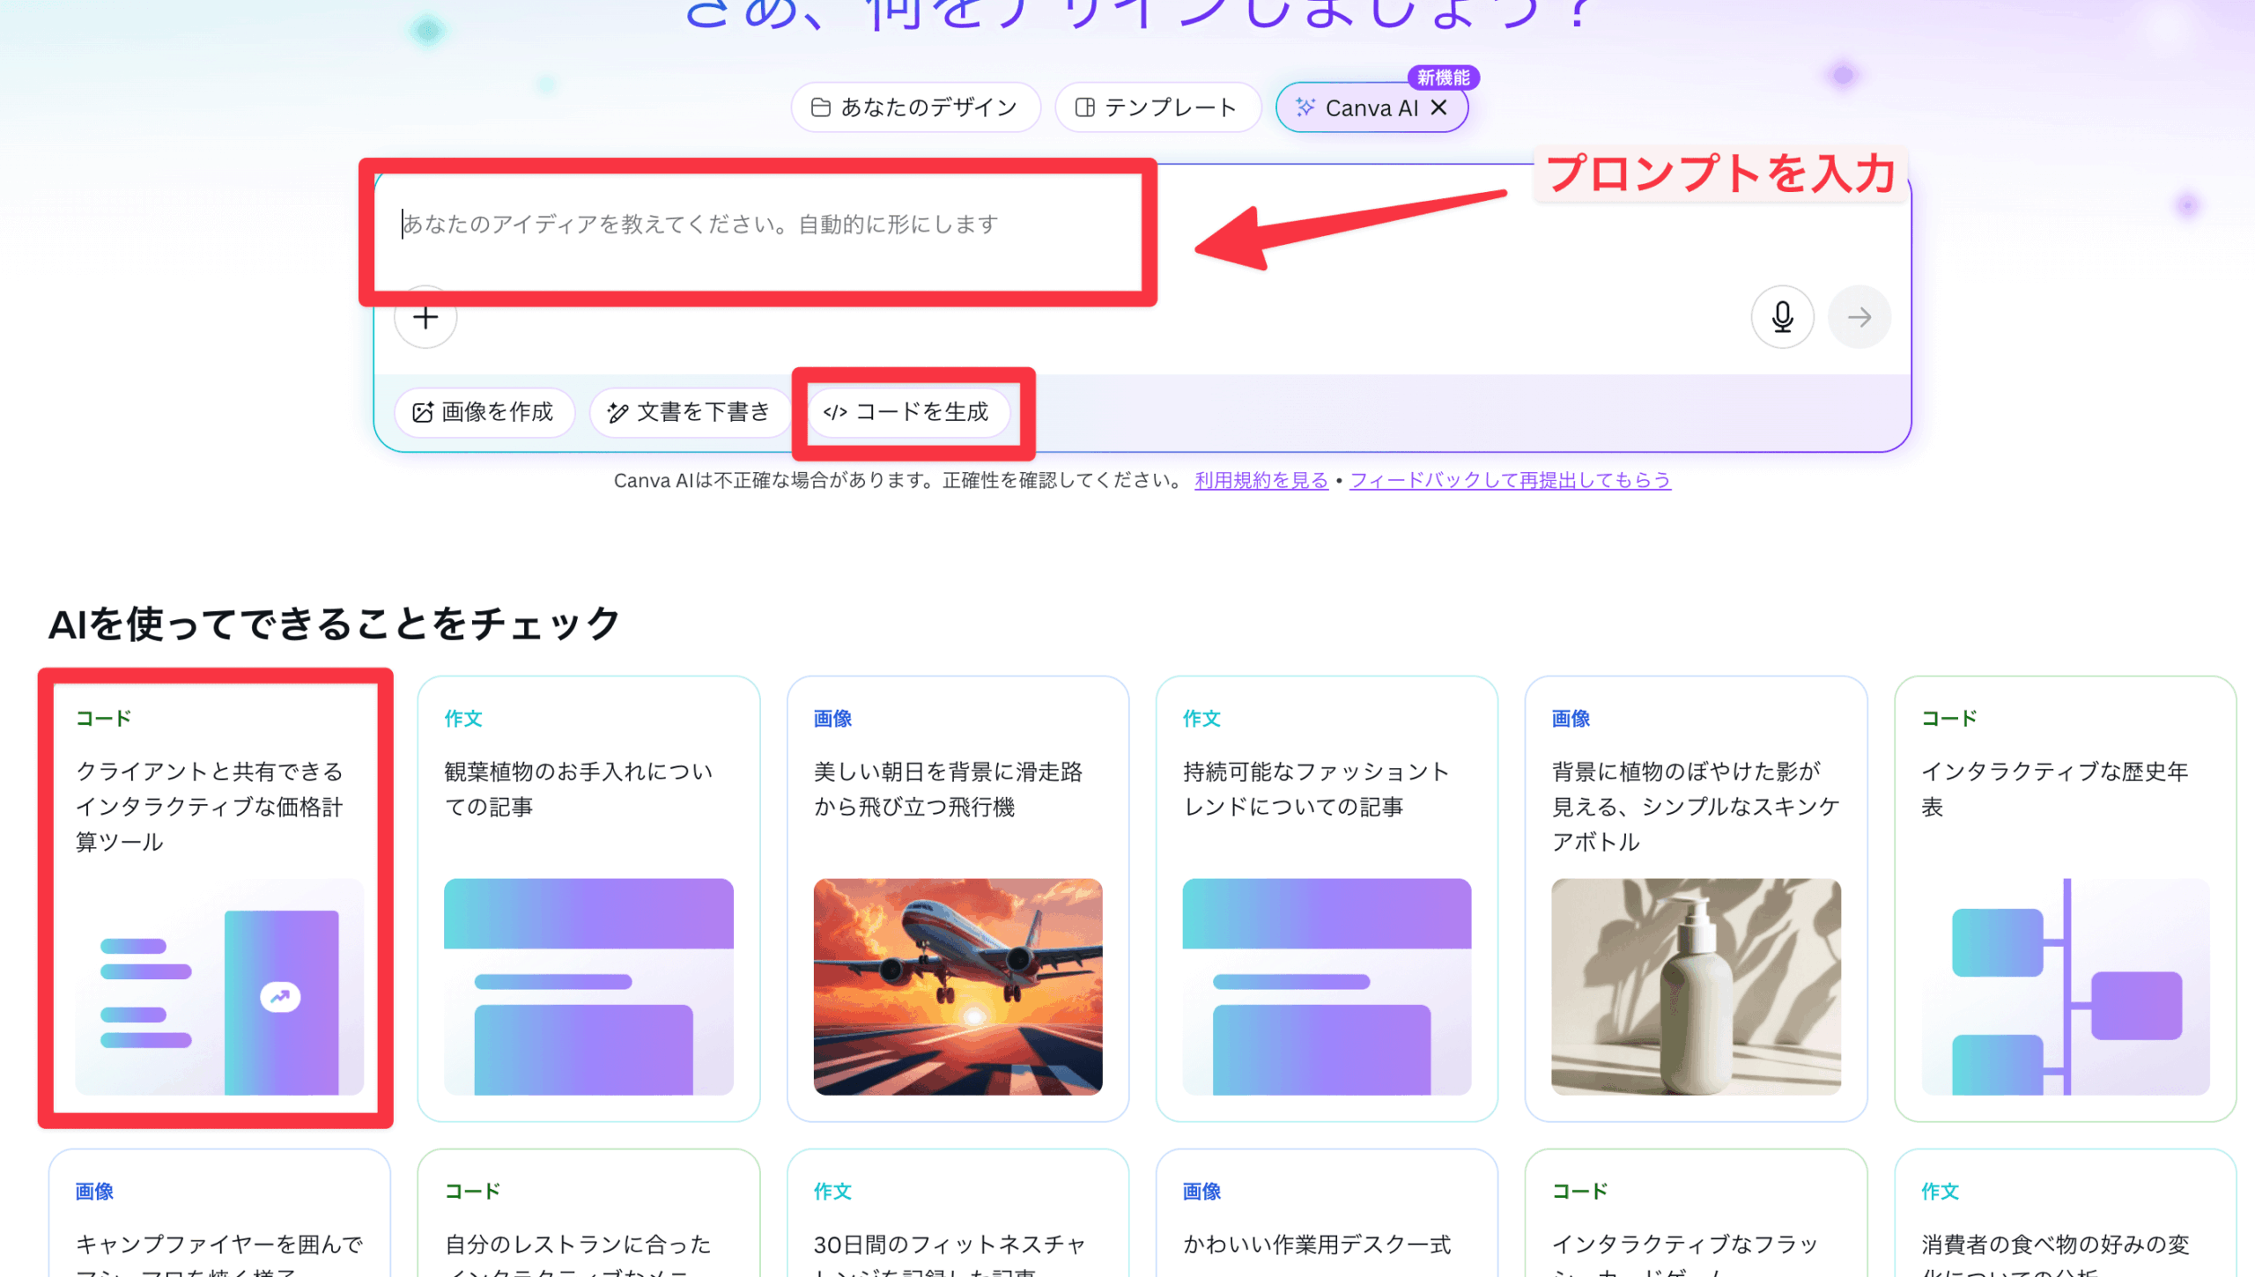The height and width of the screenshot is (1277, 2255).
Task: Select the skincare bottle image card
Action: click(1695, 898)
